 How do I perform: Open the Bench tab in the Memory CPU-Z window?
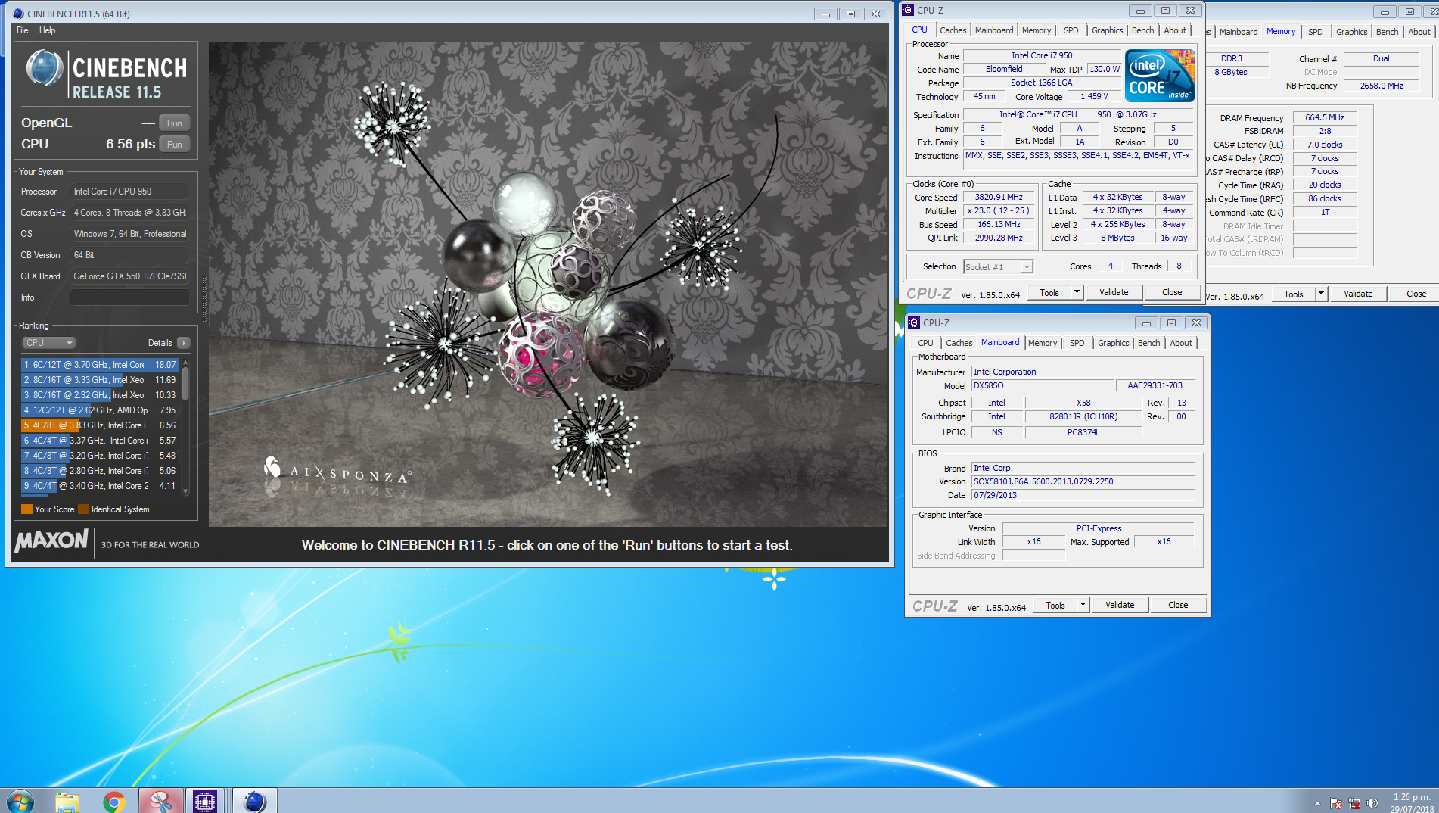1388,32
